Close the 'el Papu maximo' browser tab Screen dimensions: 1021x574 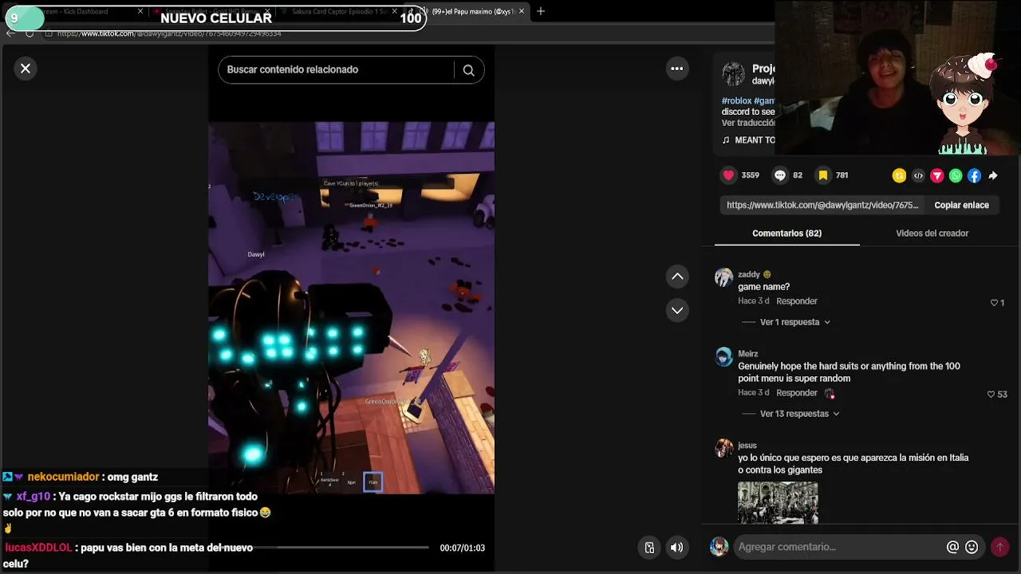(x=522, y=11)
